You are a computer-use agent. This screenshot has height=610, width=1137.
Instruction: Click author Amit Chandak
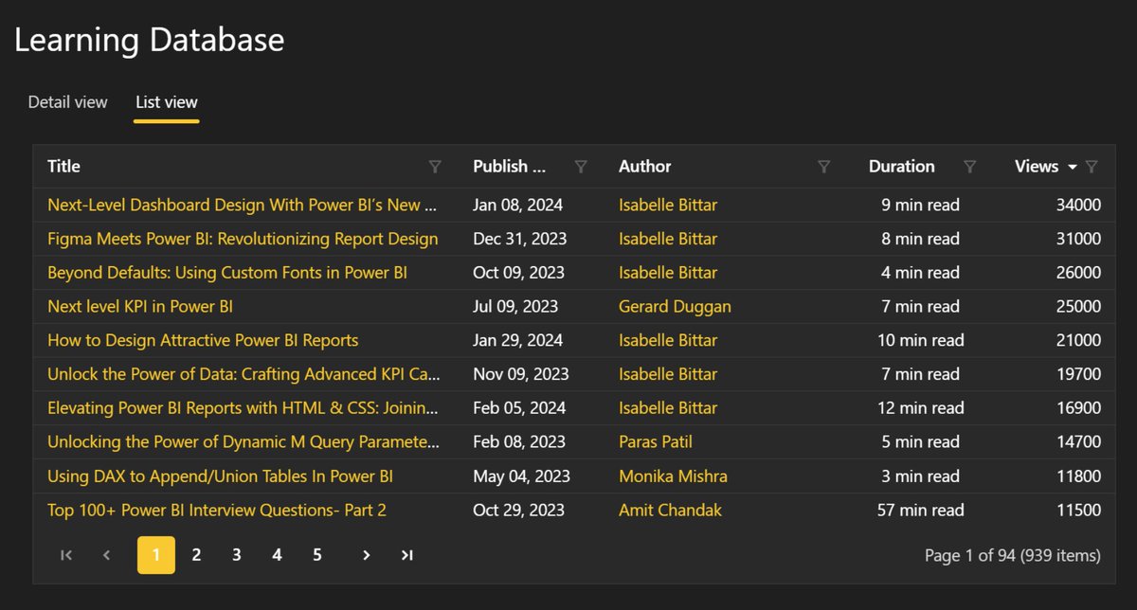[x=670, y=511]
